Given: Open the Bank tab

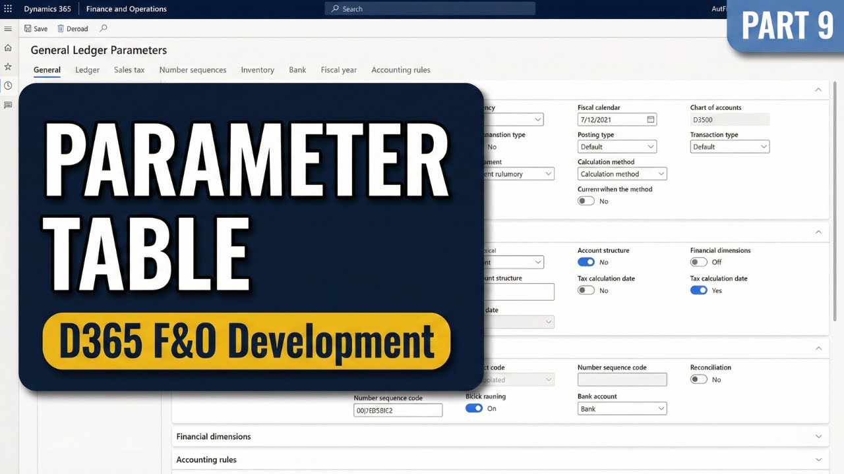Looking at the screenshot, I should pos(297,70).
